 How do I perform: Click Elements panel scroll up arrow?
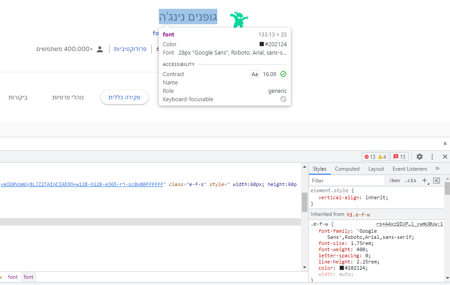tap(304, 167)
